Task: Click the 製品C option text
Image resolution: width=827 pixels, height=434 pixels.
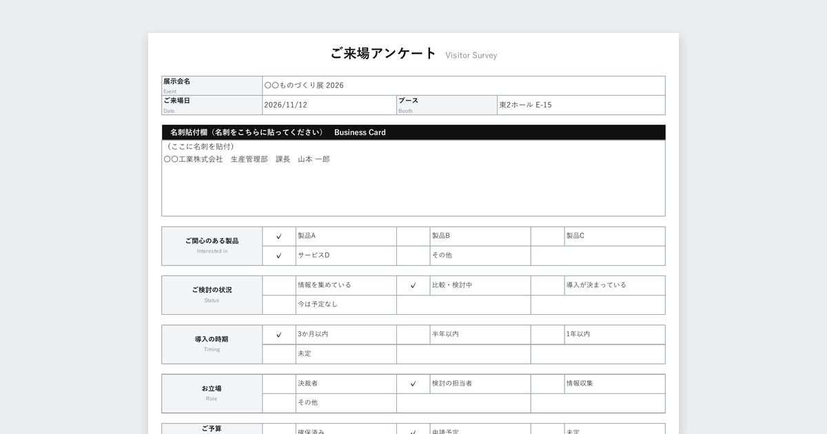Action: point(575,236)
